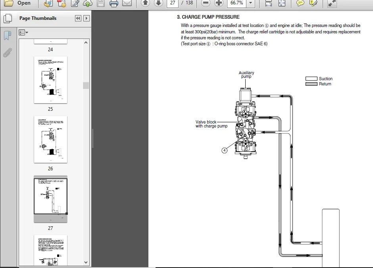Screen dimensions: 373x268
Task: Click the email envelope icon
Action: 127,3
